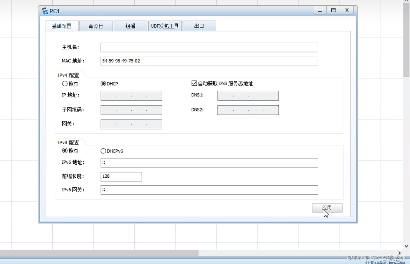Open the 串口 tab
410x264 pixels.
point(199,26)
